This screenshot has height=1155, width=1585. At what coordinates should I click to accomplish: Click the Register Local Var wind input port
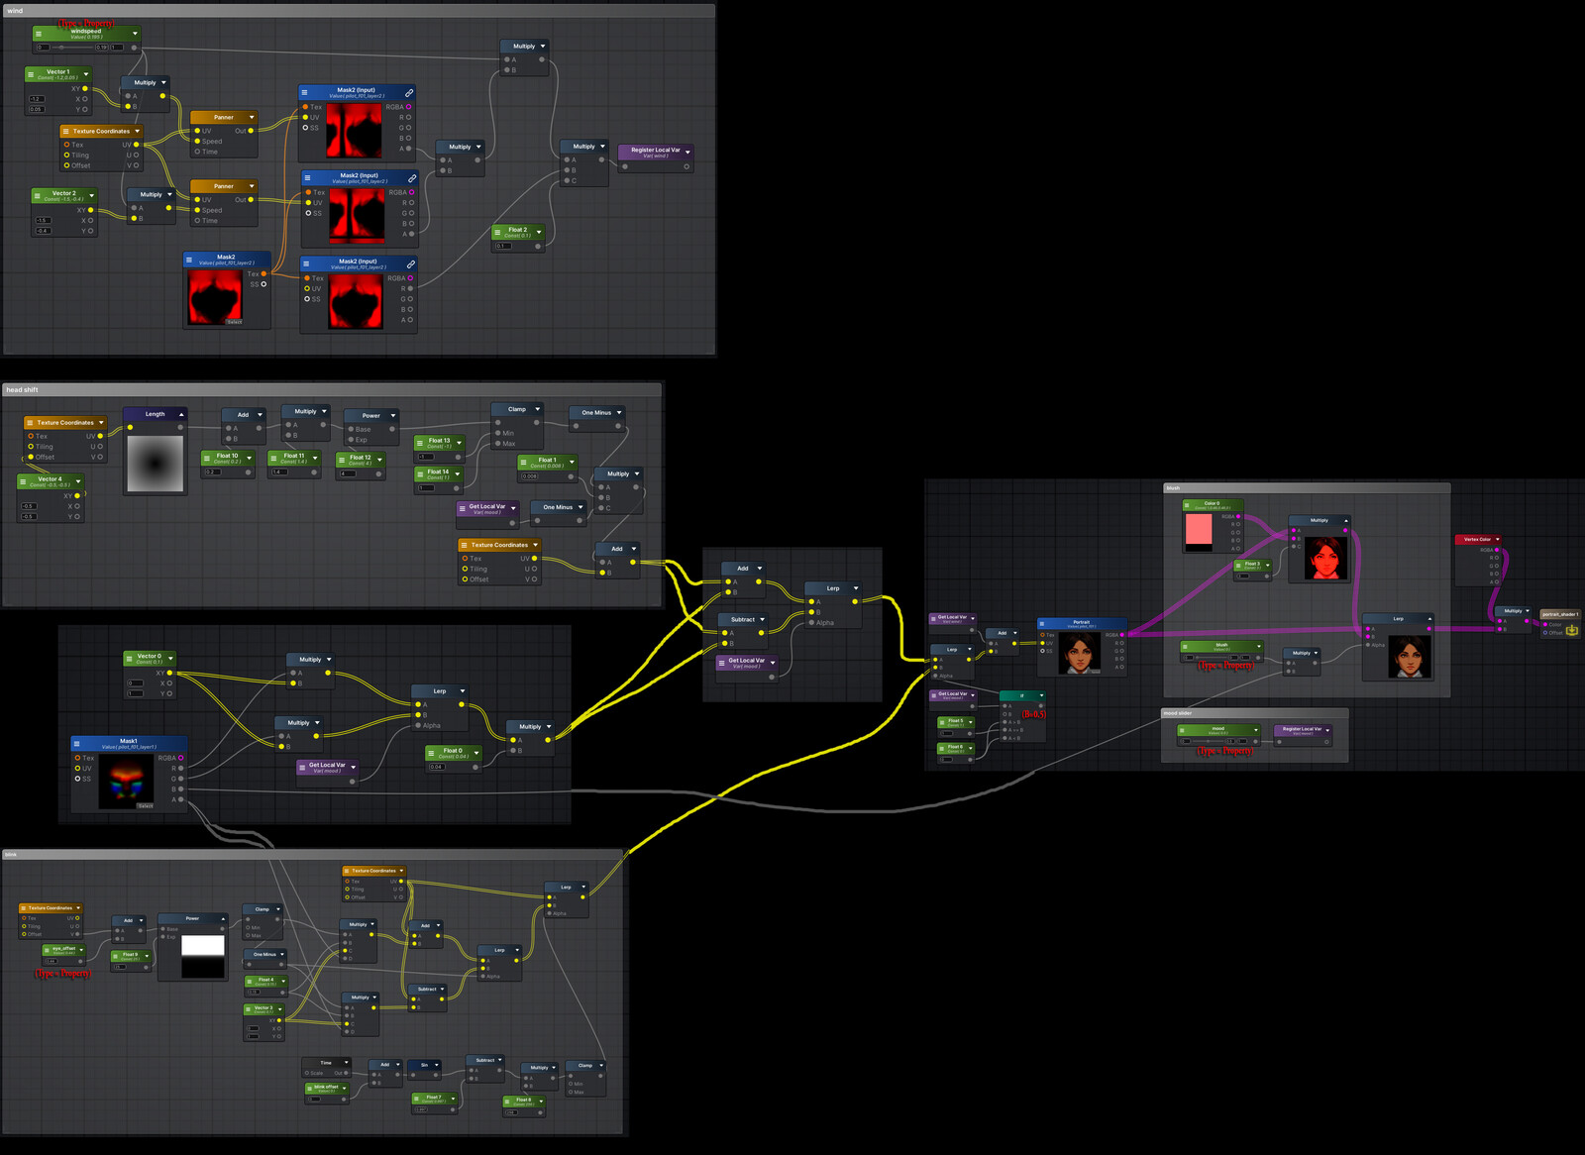(x=625, y=166)
